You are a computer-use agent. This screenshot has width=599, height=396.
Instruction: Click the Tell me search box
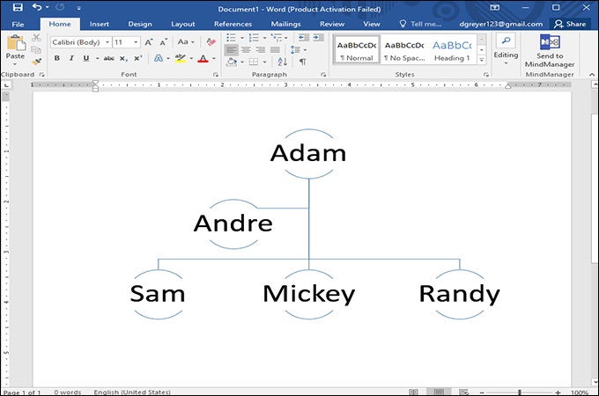tap(420, 24)
